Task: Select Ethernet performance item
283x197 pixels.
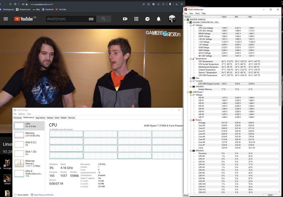Action: click(29, 163)
